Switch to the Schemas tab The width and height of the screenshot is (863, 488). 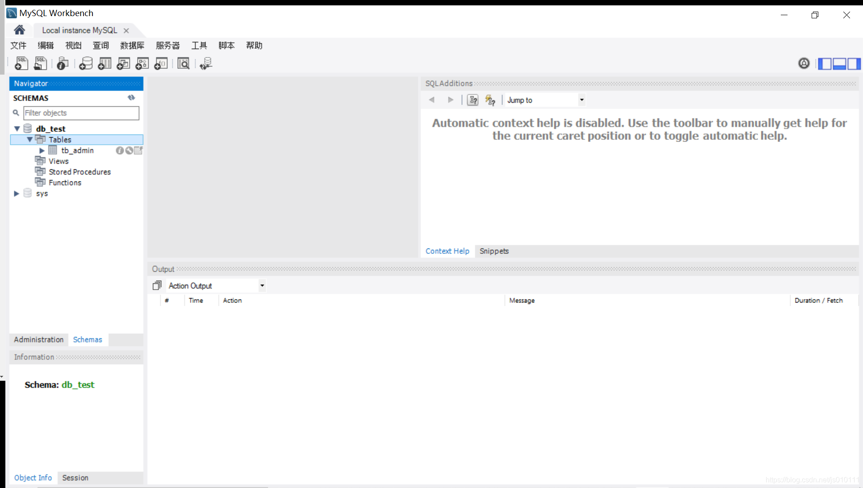88,340
